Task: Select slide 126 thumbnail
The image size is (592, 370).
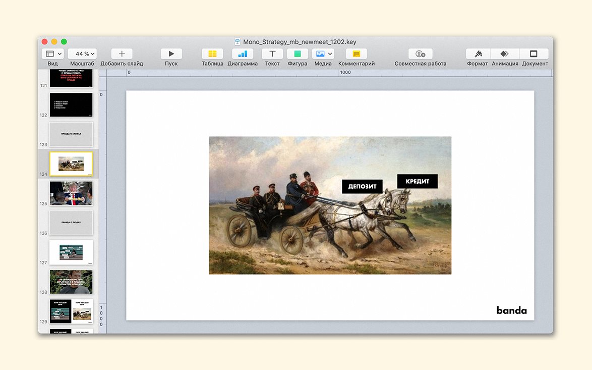Action: (71, 223)
